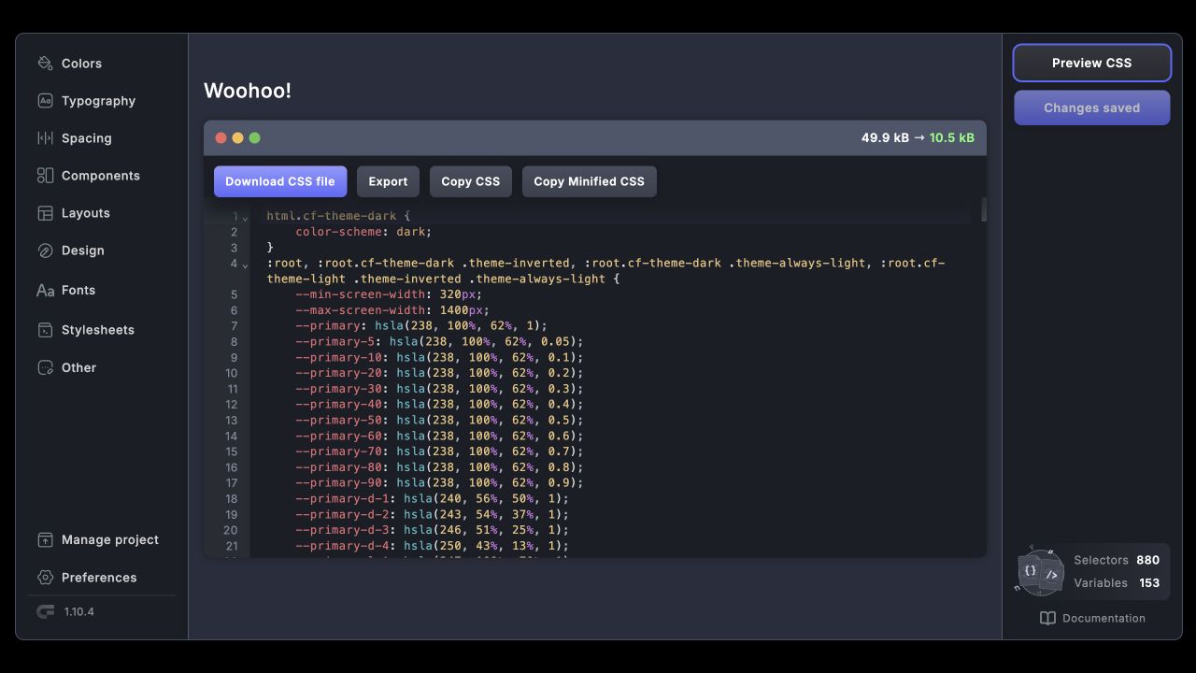Viewport: 1196px width, 673px height.
Task: Click the Variables 153 count
Action: 1117,582
